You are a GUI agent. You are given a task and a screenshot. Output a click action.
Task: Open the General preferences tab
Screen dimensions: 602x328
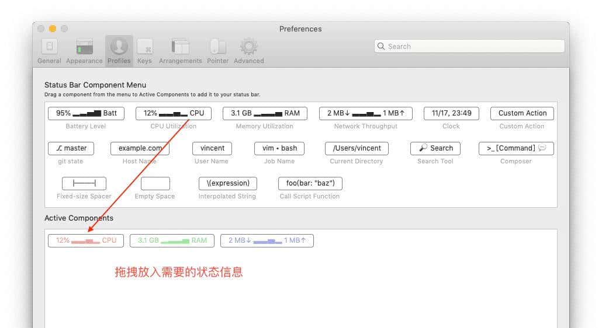pyautogui.click(x=49, y=51)
